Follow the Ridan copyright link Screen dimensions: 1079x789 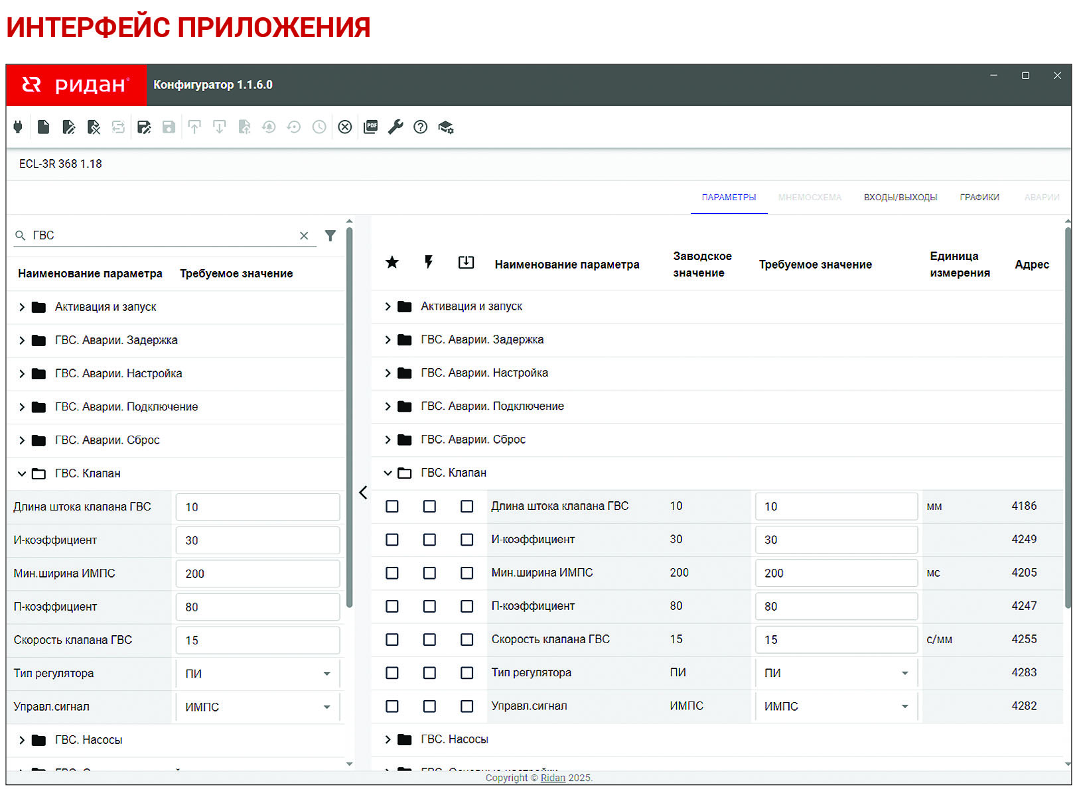553,778
